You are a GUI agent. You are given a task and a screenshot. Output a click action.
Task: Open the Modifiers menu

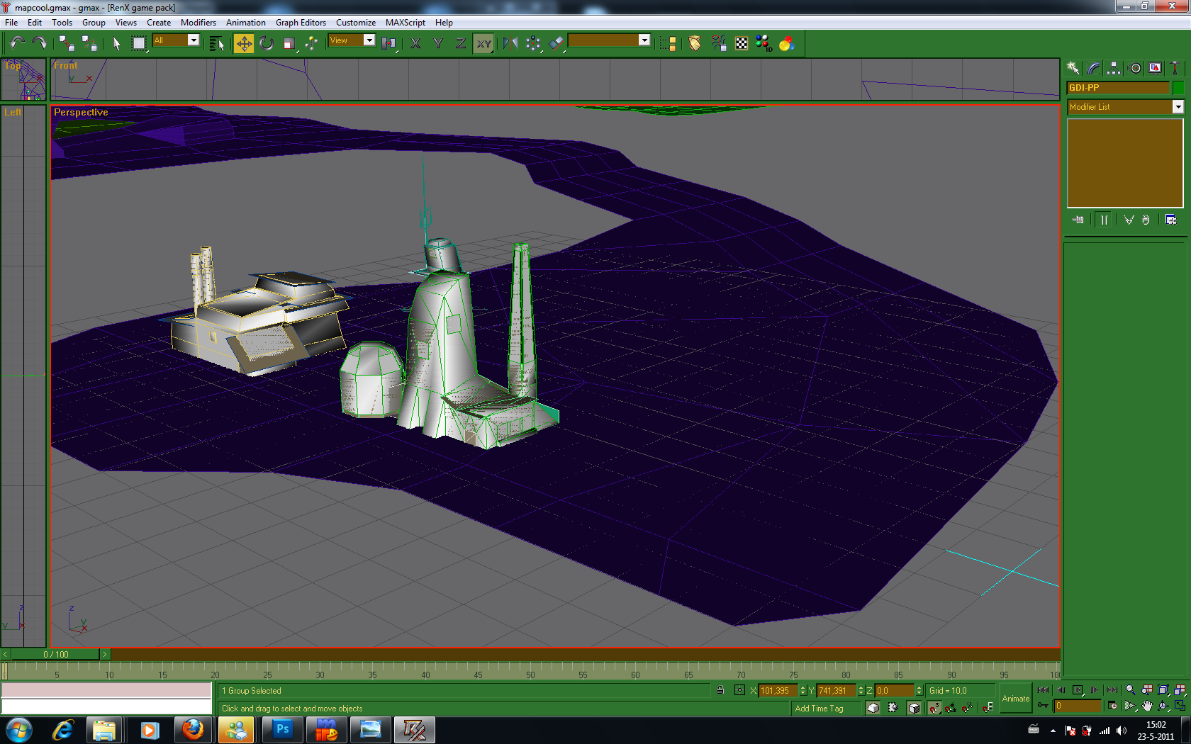click(x=198, y=23)
